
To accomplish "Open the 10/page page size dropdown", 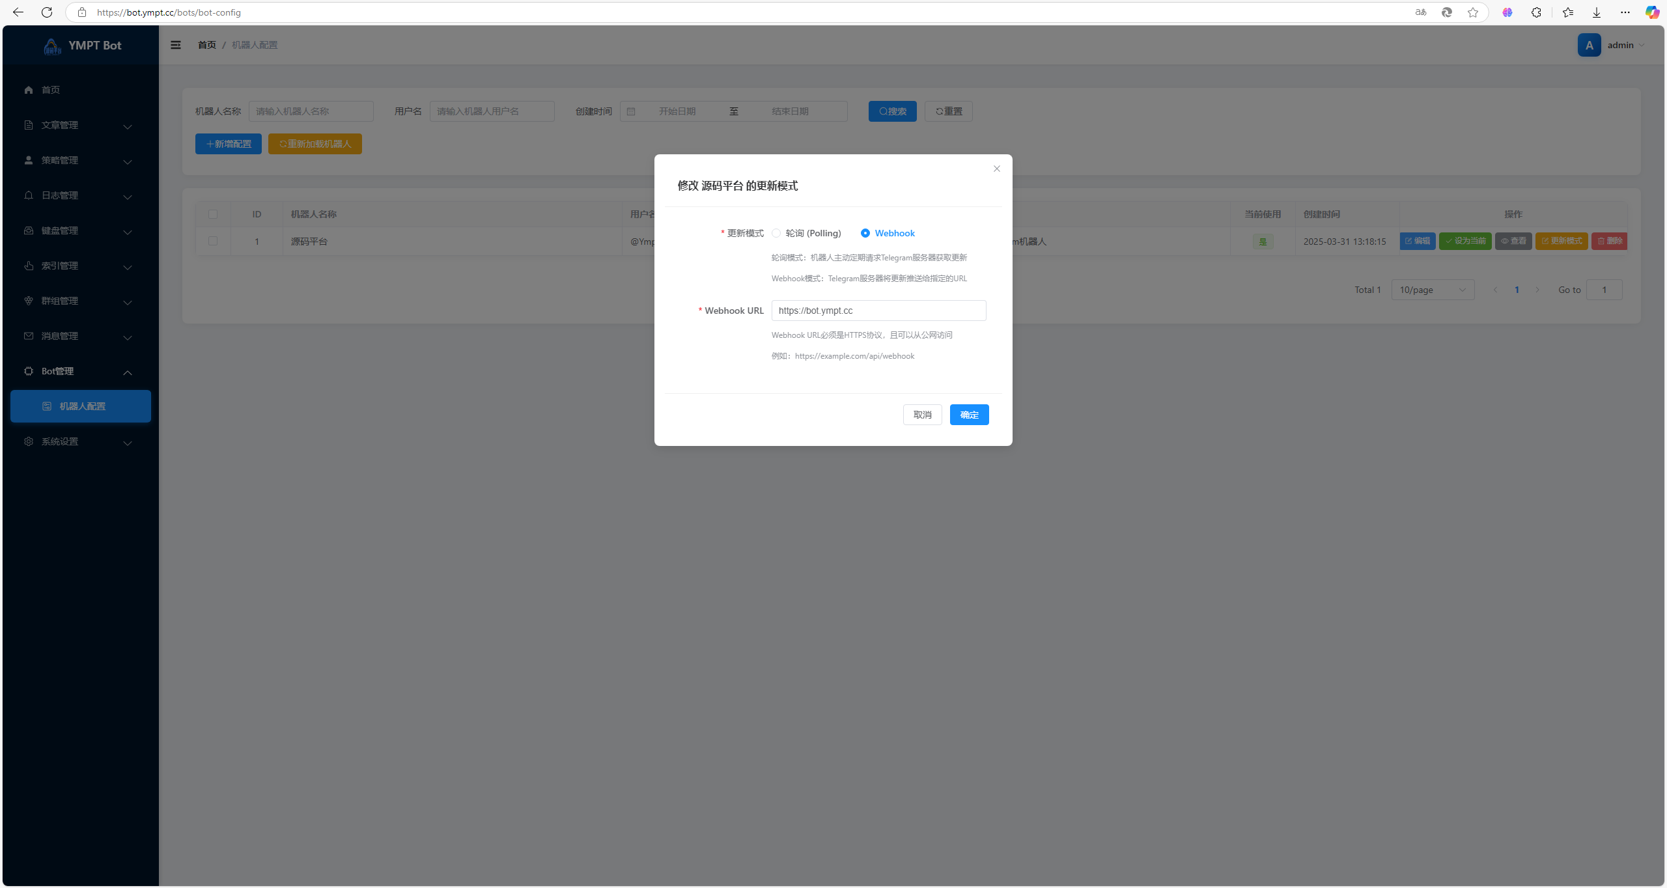I will (1433, 290).
